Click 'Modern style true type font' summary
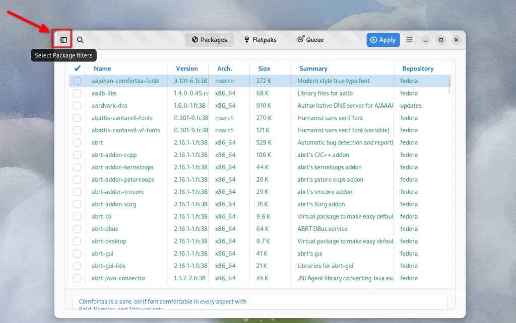Viewport: 516px width, 323px height. click(x=334, y=81)
